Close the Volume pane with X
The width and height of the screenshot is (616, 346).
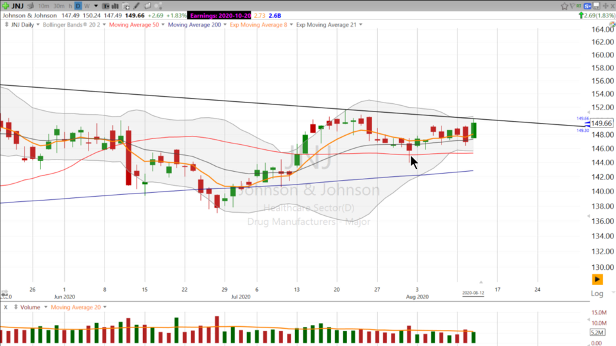pos(6,307)
